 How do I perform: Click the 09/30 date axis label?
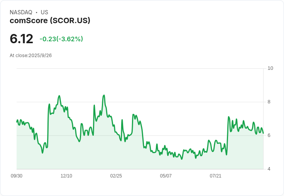(x=17, y=176)
